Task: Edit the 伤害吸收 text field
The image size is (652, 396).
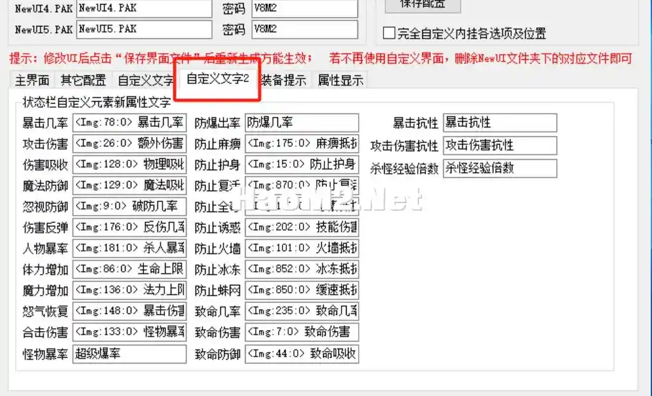Action: [130, 164]
